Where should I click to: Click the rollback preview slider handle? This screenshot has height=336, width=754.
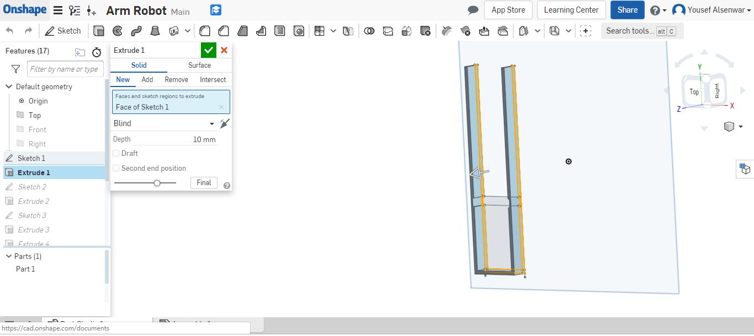[x=157, y=183]
